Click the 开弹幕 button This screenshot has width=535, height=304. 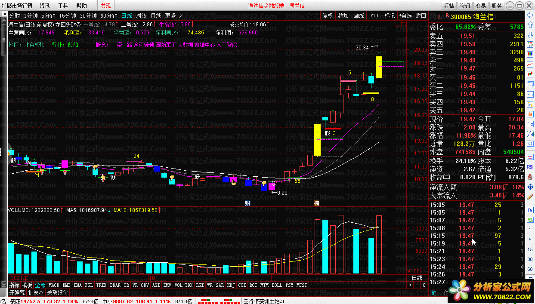pos(17,292)
